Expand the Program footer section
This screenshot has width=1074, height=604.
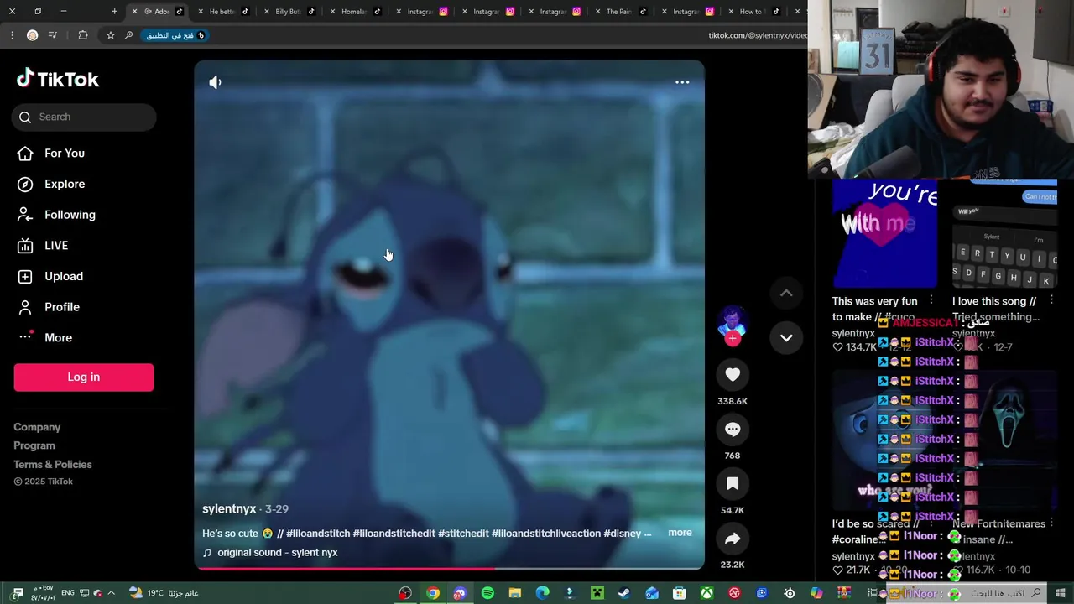[x=34, y=446]
